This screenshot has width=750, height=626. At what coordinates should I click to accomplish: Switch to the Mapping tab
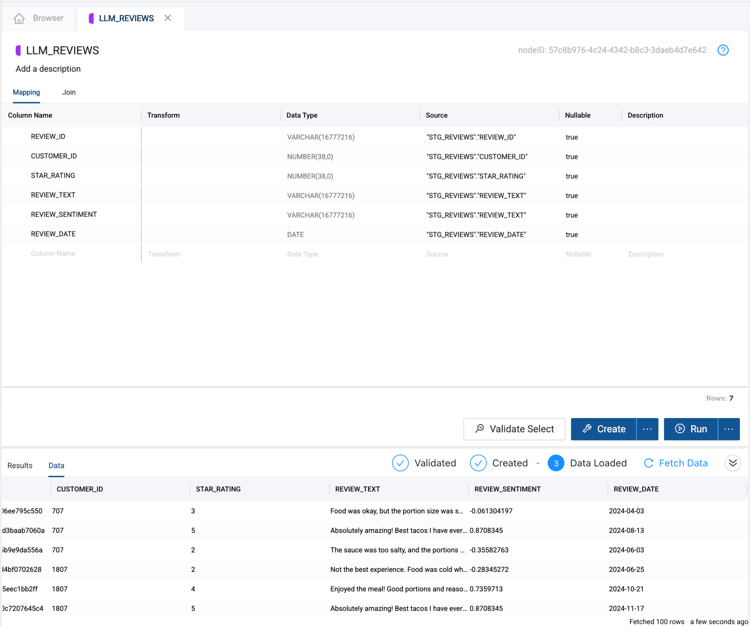[26, 92]
